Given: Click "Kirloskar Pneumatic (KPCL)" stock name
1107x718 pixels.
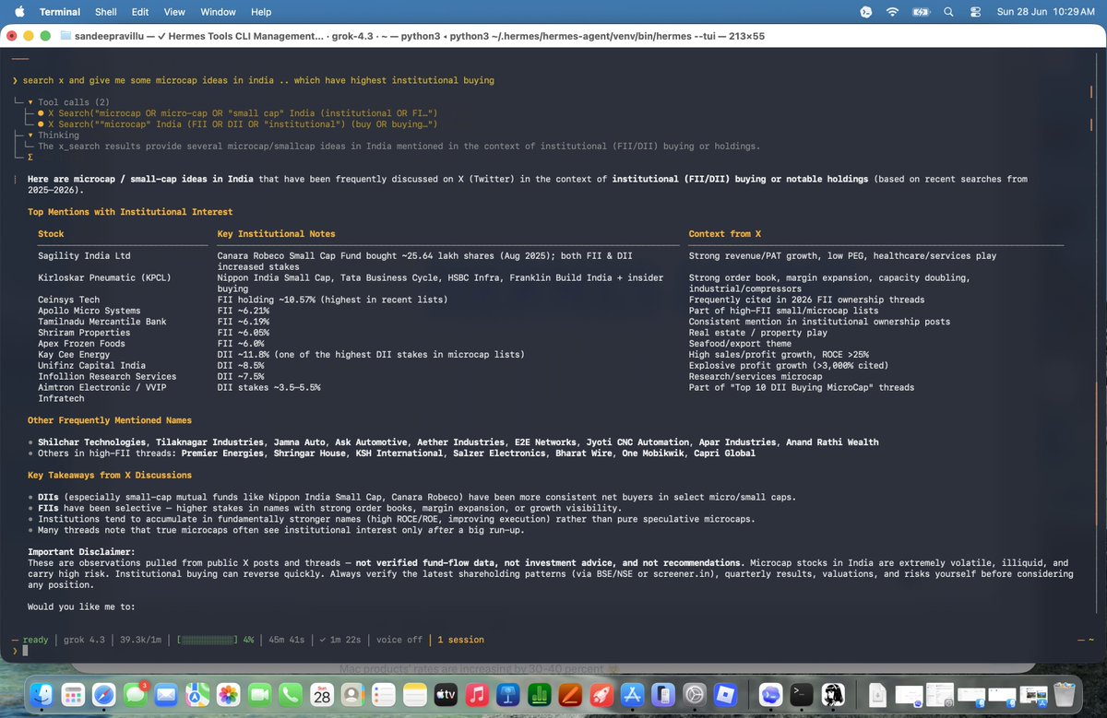Looking at the screenshot, I should tap(104, 277).
